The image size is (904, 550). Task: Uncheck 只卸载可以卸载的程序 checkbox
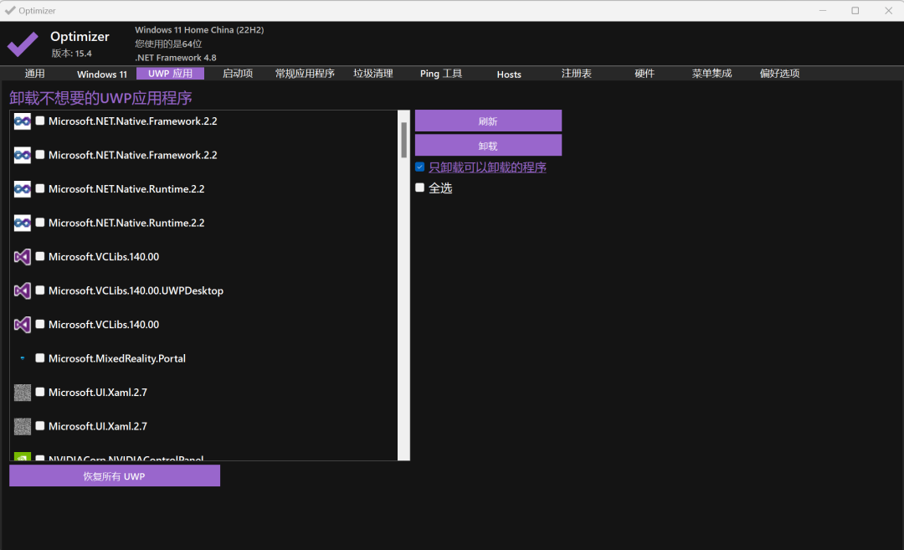pyautogui.click(x=419, y=167)
